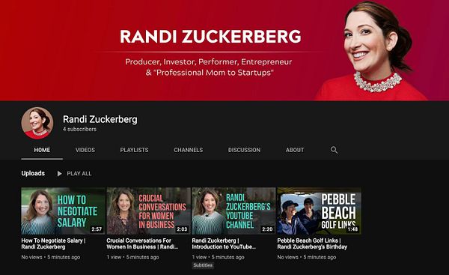The height and width of the screenshot is (275, 449).
Task: Click Pebble Beach Golf Links title link
Action: (312, 244)
